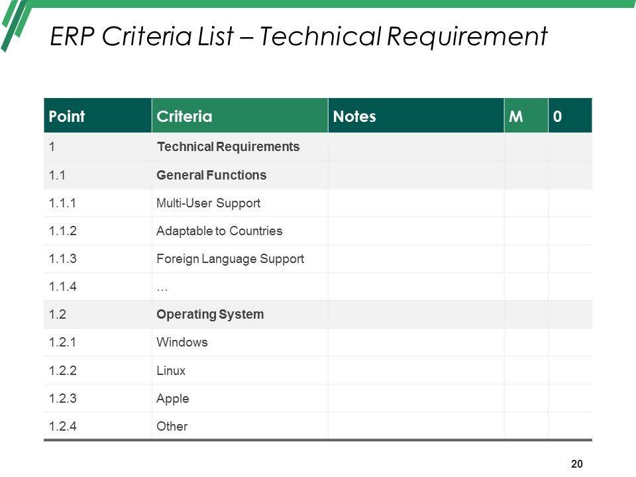Click the empty Notes cell for Windows
Image resolution: width=636 pixels, height=477 pixels.
416,343
